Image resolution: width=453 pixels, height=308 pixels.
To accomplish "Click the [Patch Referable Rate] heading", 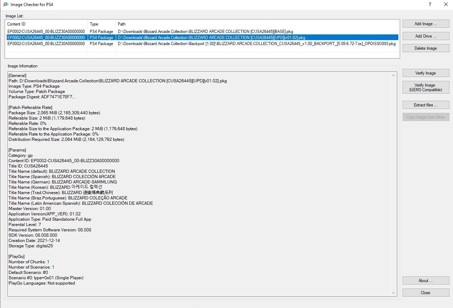I will pyautogui.click(x=30, y=108).
